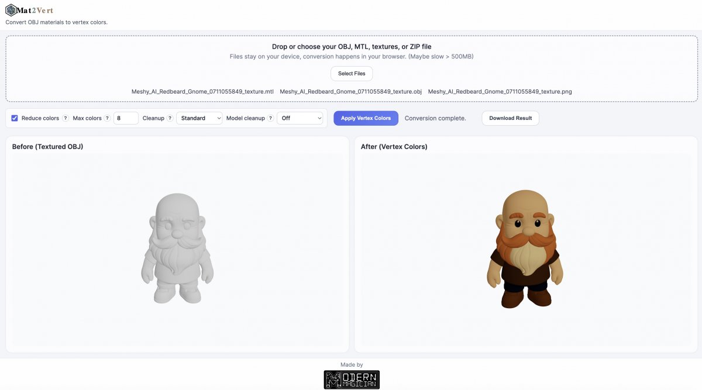The height and width of the screenshot is (390, 702).
Task: Show Cleanup help question mark
Action: click(x=170, y=118)
